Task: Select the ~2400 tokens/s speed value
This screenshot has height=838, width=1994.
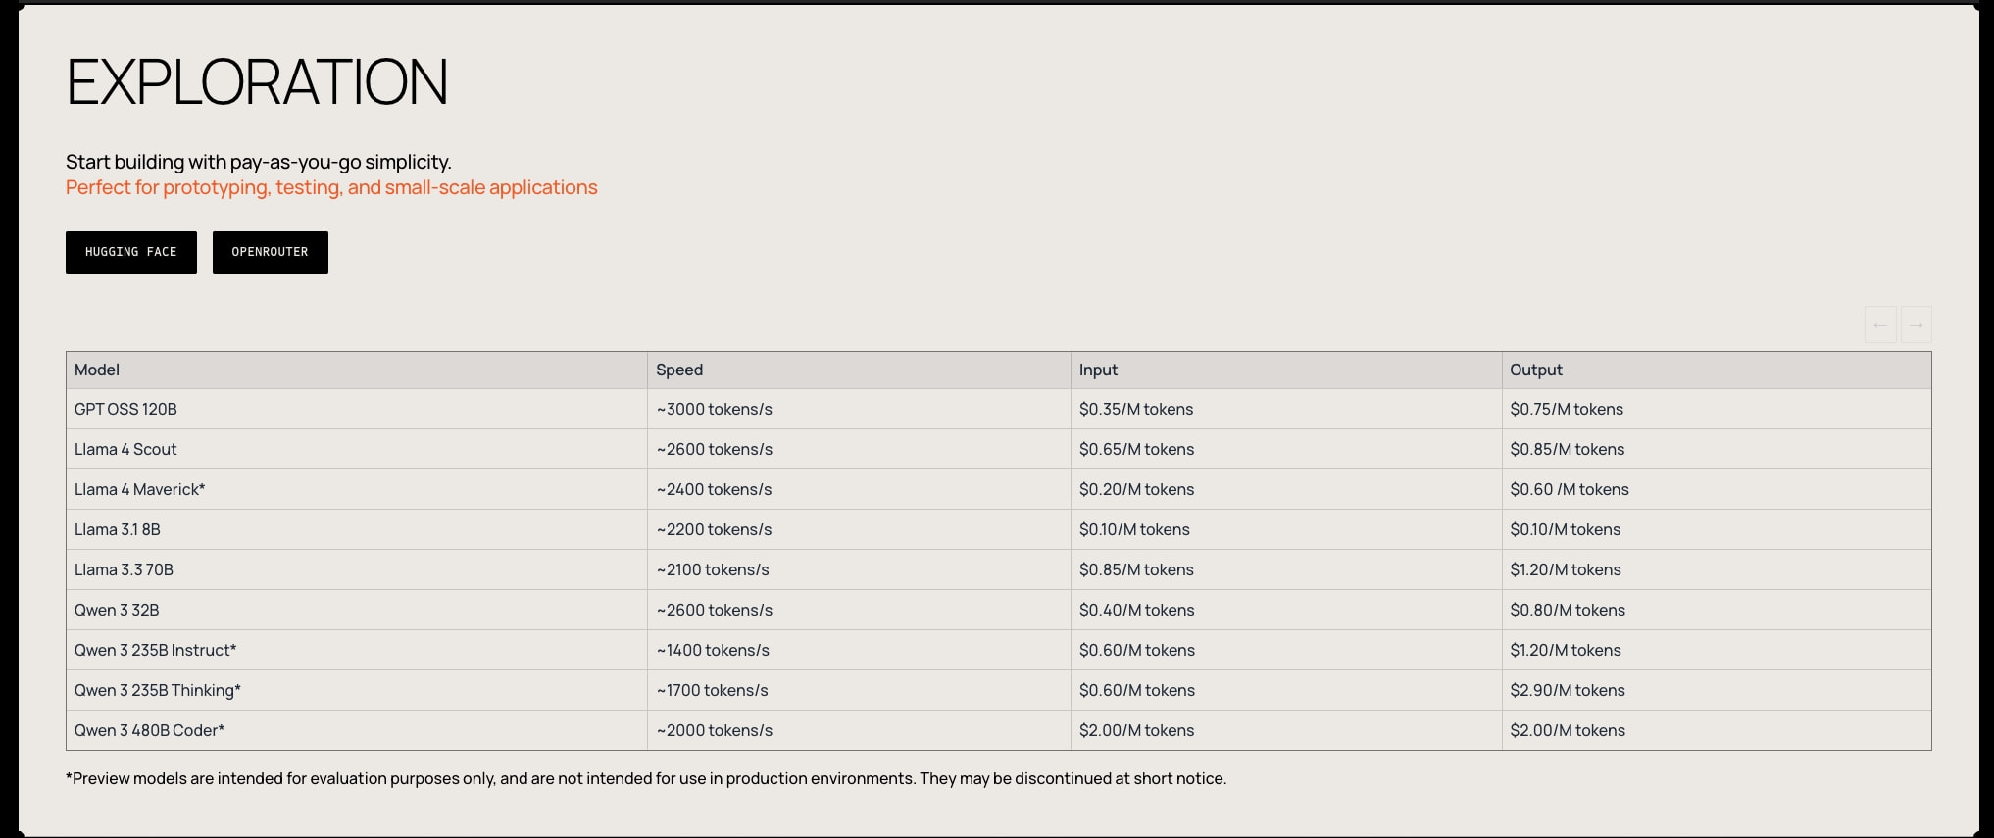Action: click(715, 490)
